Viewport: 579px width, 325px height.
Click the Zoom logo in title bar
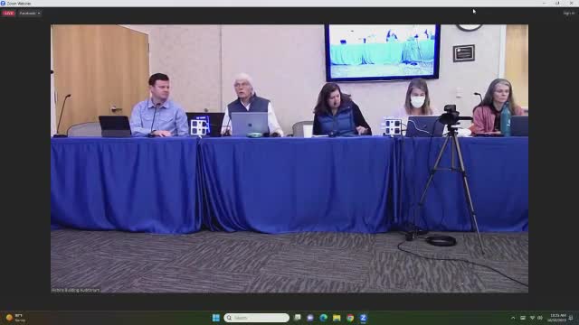pyautogui.click(x=3, y=3)
